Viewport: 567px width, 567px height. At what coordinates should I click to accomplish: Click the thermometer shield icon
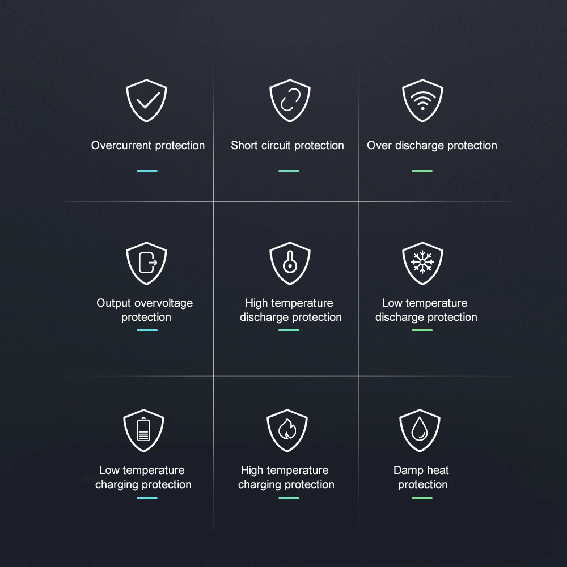[x=289, y=264]
